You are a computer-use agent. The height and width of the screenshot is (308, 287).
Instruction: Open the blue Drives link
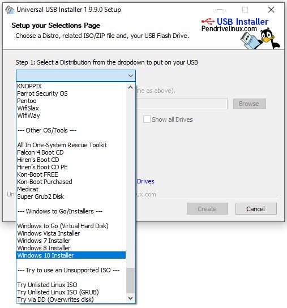pyautogui.click(x=145, y=181)
